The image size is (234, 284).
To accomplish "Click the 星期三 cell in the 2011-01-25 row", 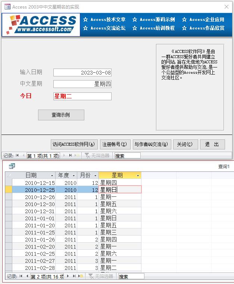I will coord(120,232).
